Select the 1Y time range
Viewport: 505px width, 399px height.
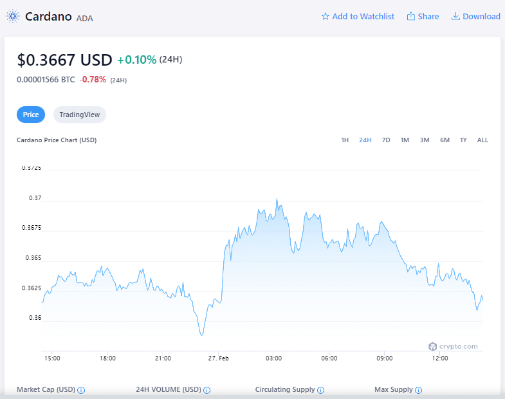click(x=463, y=140)
